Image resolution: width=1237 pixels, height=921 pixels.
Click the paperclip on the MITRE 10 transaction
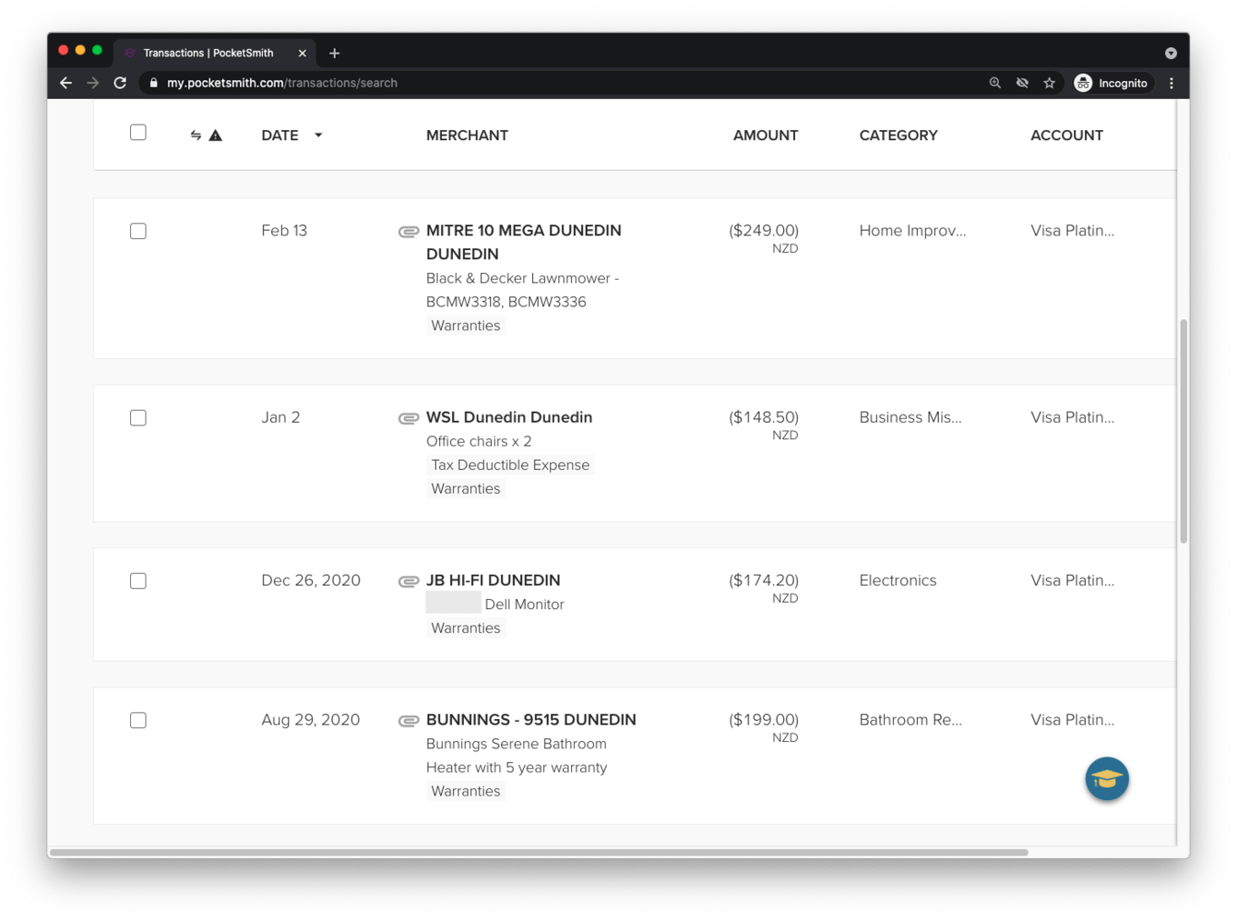(x=408, y=231)
